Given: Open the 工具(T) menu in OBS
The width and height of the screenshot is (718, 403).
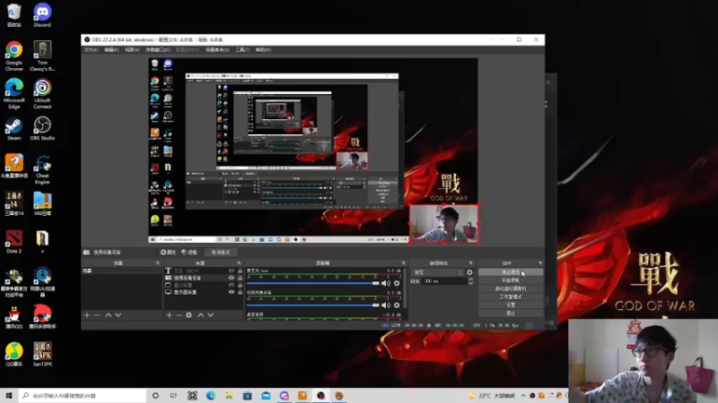Looking at the screenshot, I should click(x=242, y=50).
